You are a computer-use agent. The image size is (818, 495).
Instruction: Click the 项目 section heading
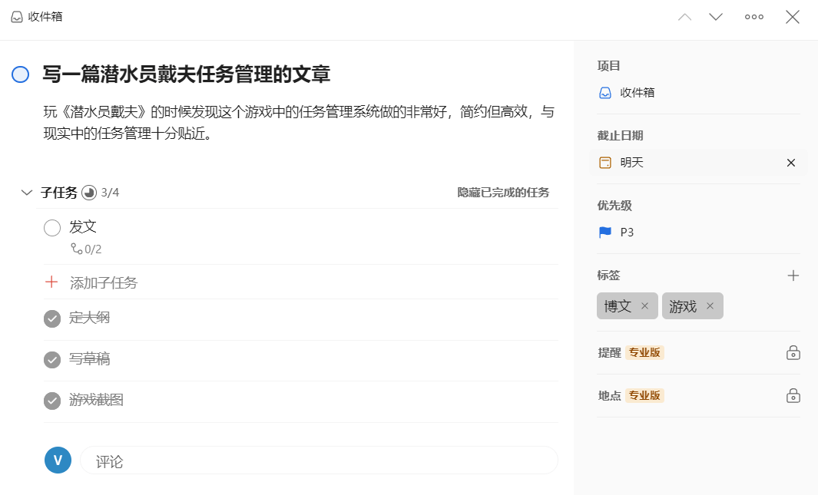[x=609, y=66]
